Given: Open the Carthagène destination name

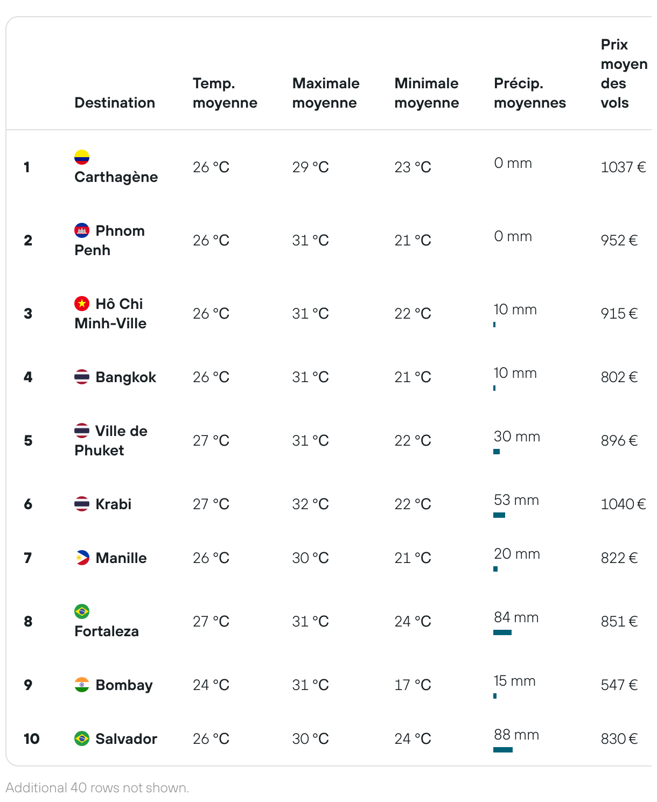Looking at the screenshot, I should (116, 177).
